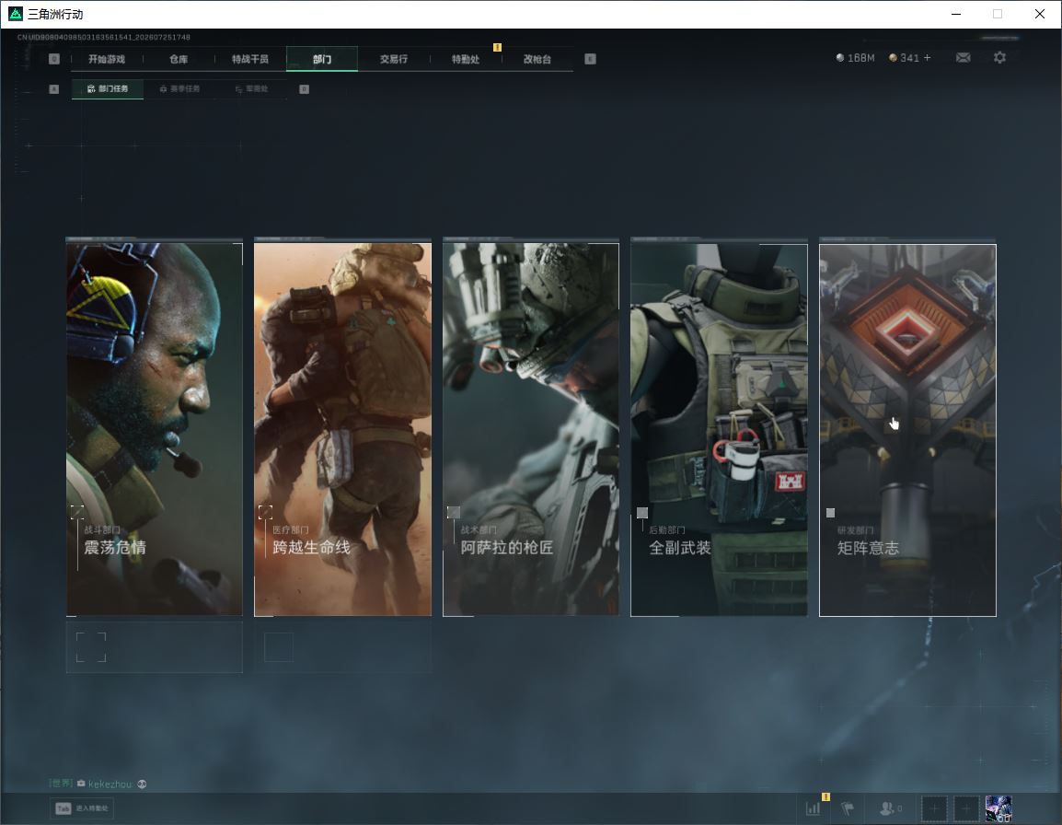
Task: Open the settings gear icon
Action: (999, 58)
